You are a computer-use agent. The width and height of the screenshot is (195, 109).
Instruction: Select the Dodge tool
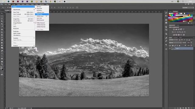click(x=2, y=48)
